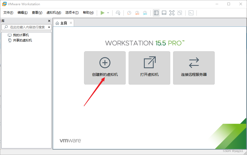Open the 虚拟机(M) menu
Screen dimensions: 247x155
pyautogui.click(x=54, y=13)
